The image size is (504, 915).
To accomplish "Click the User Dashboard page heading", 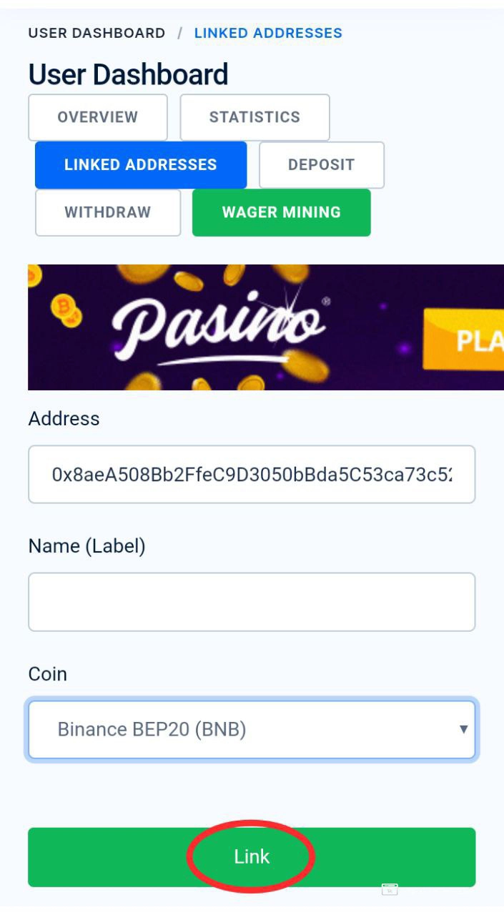I will point(129,74).
